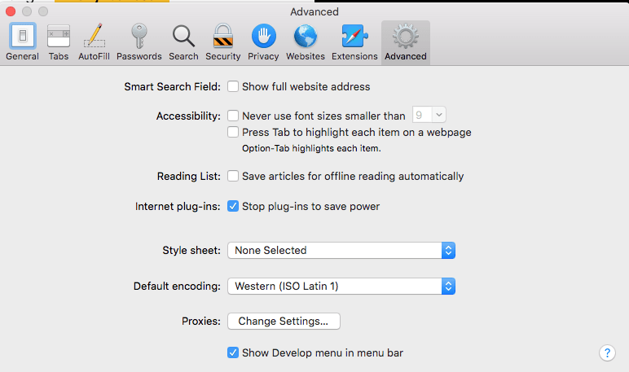Screen dimensions: 629x372
Task: Click the Reading List label
Action: [189, 176]
